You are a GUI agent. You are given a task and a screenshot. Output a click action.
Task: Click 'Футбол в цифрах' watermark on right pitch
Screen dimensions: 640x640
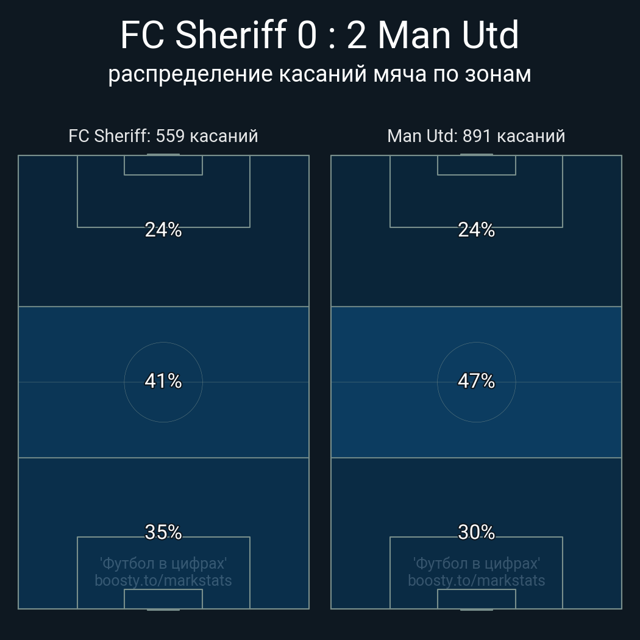(x=476, y=564)
